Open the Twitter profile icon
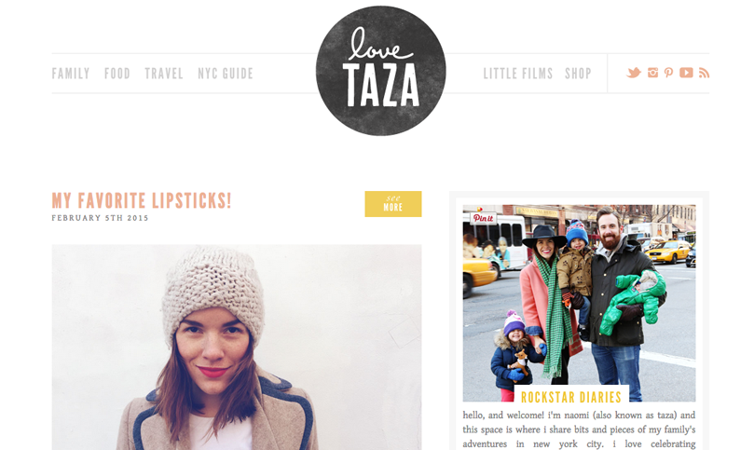Viewport: 754px width, 450px height. point(633,73)
